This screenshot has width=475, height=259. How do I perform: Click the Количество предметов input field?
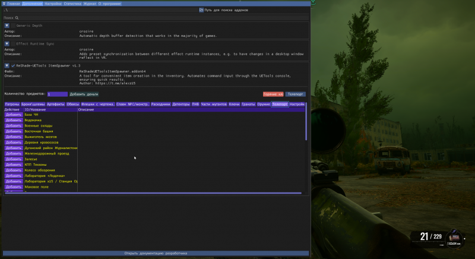(58, 94)
